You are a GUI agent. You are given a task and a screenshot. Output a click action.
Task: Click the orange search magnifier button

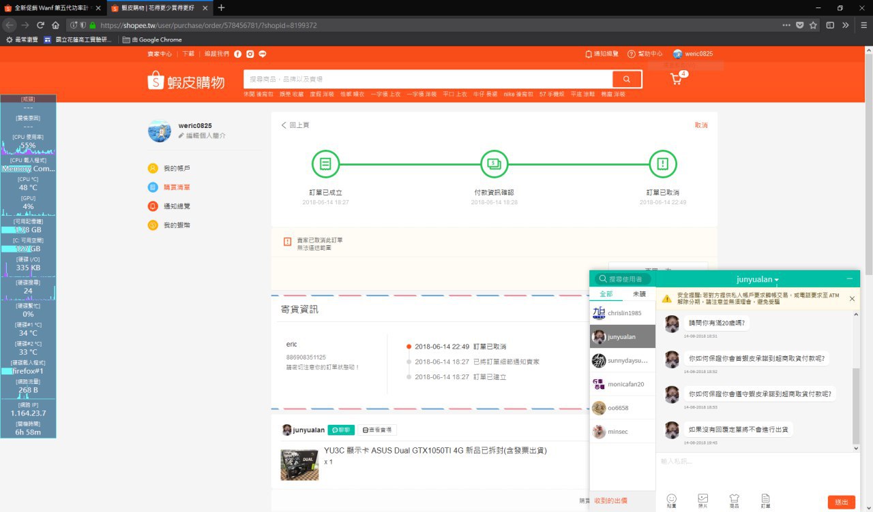coord(627,79)
